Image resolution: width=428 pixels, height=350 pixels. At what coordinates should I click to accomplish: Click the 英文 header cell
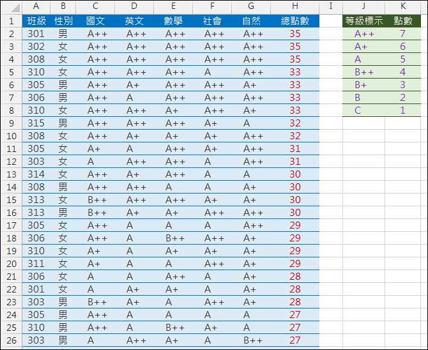[134, 21]
